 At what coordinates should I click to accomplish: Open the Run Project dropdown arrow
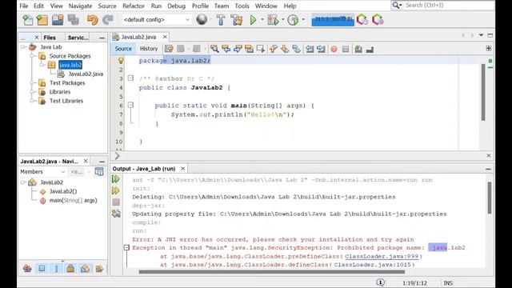coord(262,20)
